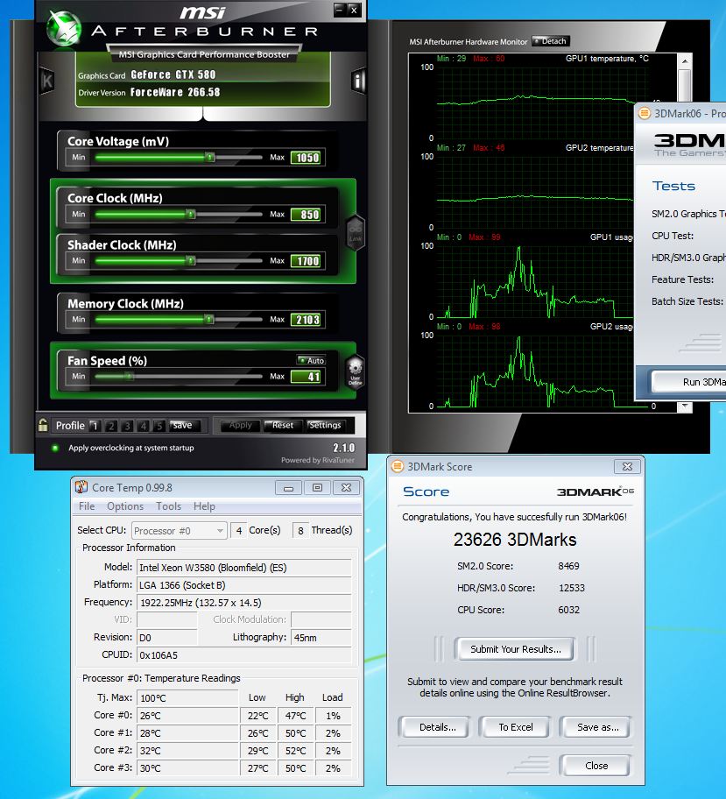Screen dimensions: 726x799
Task: Reset the Afterburner overclock settings
Action: coord(282,426)
